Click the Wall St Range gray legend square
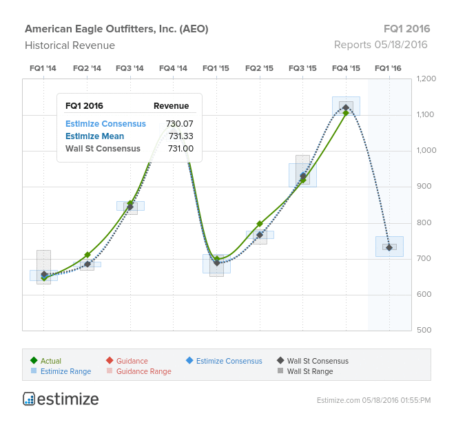The height and width of the screenshot is (427, 465). pos(280,371)
